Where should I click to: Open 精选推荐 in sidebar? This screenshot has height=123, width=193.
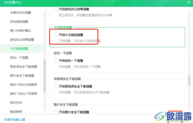pos(16,112)
